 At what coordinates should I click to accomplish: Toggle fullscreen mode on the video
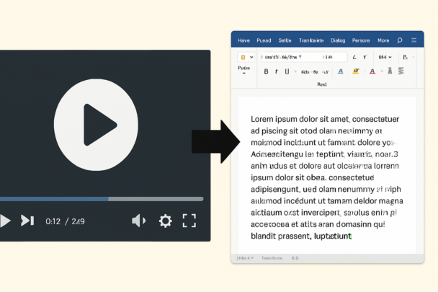click(x=189, y=221)
